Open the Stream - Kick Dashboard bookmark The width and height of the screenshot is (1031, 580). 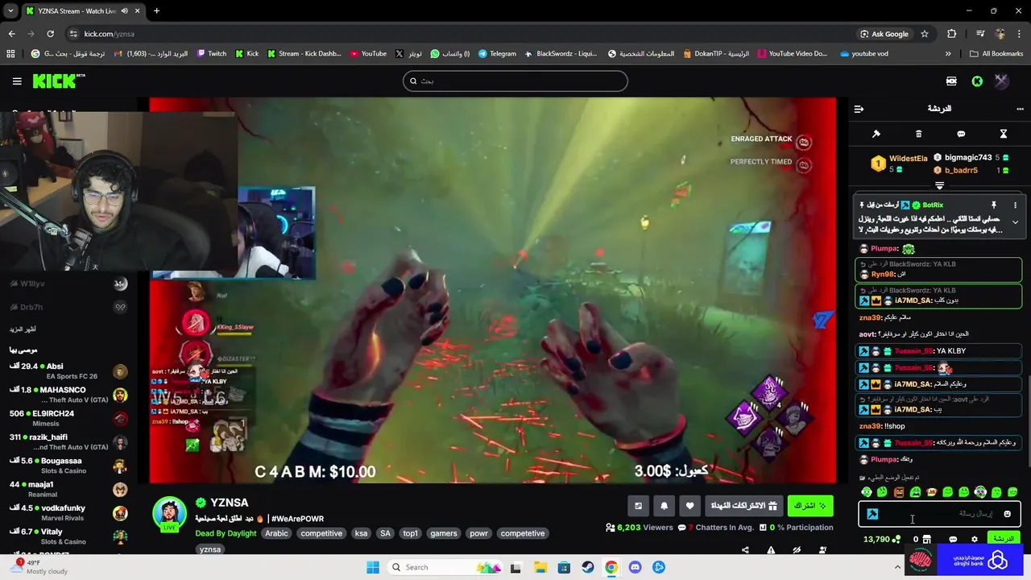coord(304,54)
